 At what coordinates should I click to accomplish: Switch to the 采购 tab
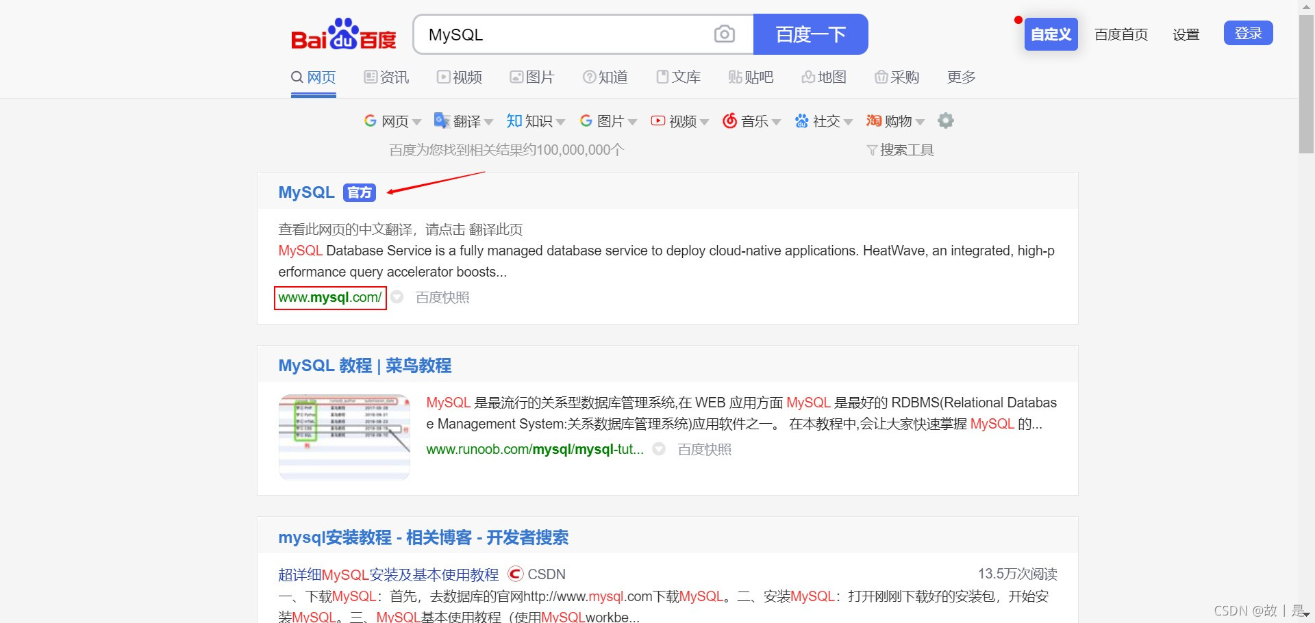coord(897,77)
